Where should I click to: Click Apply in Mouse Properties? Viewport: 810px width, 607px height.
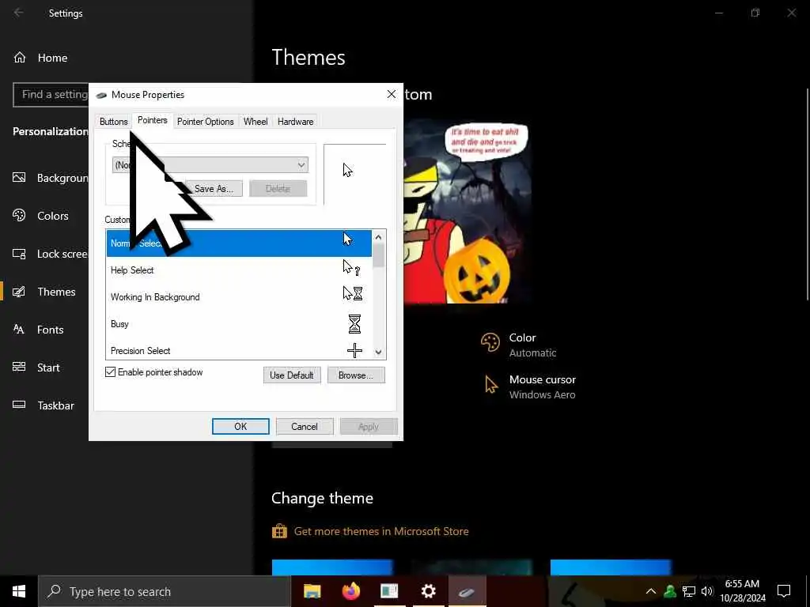point(369,426)
